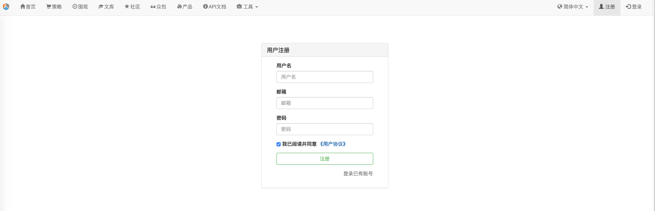Viewport: 655px width, 211px height.
Task: Select the 注册 tab in navbar
Action: coord(607,7)
